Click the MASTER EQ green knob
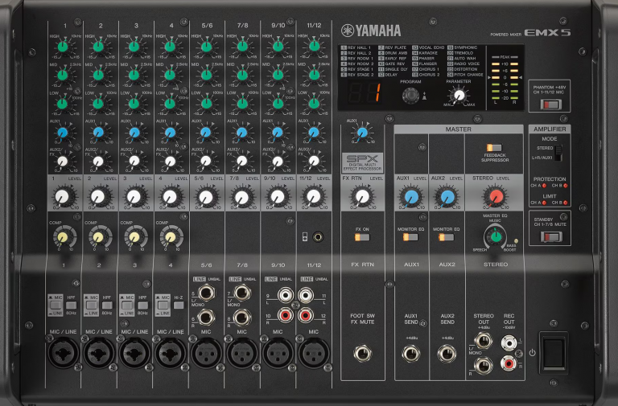This screenshot has width=618, height=406. [x=496, y=236]
